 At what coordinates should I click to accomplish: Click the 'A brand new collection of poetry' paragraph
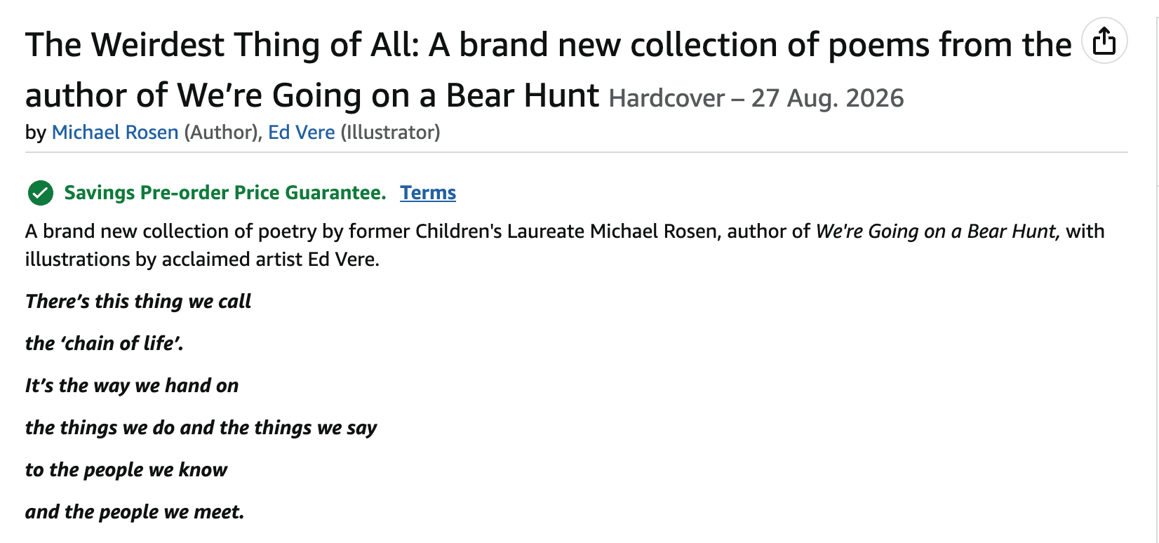coord(351,232)
